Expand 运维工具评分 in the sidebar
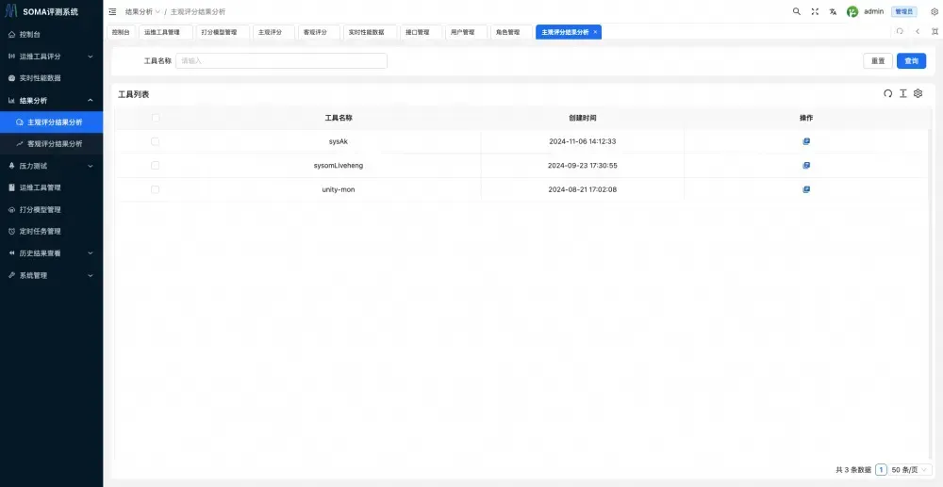The image size is (943, 487). click(x=51, y=57)
